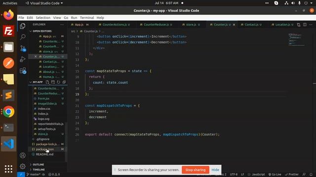The image size is (316, 177).
Task: Open the Terminal menu
Action: 87,18
